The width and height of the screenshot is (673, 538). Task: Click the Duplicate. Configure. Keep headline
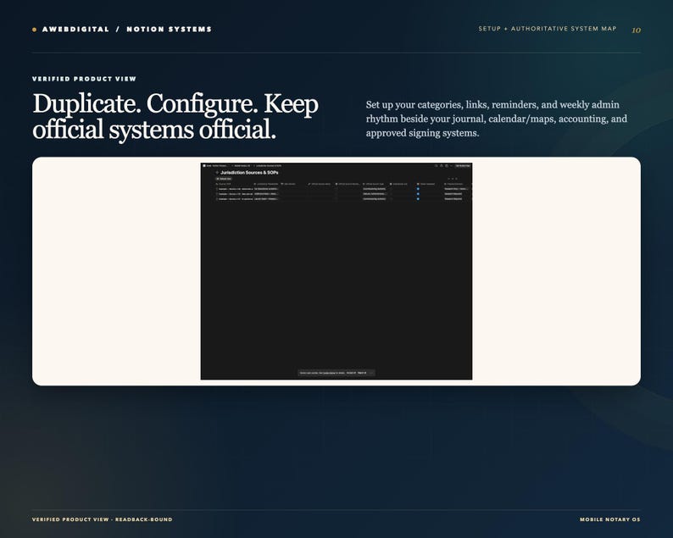(175, 116)
